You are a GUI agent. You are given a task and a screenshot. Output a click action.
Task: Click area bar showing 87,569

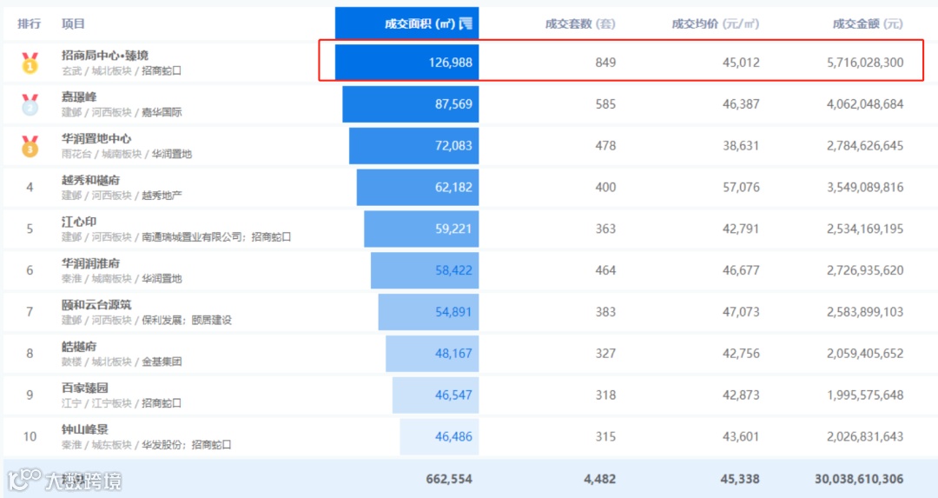[x=410, y=104]
